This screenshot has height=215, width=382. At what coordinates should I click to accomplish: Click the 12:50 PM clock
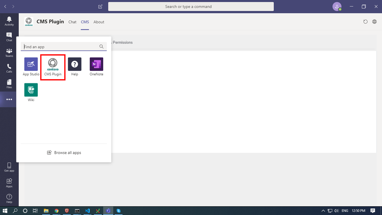358,211
